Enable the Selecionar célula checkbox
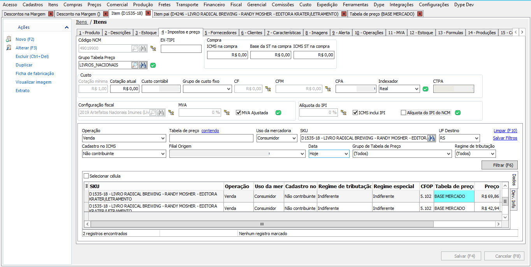The image size is (531, 267). [x=86, y=176]
